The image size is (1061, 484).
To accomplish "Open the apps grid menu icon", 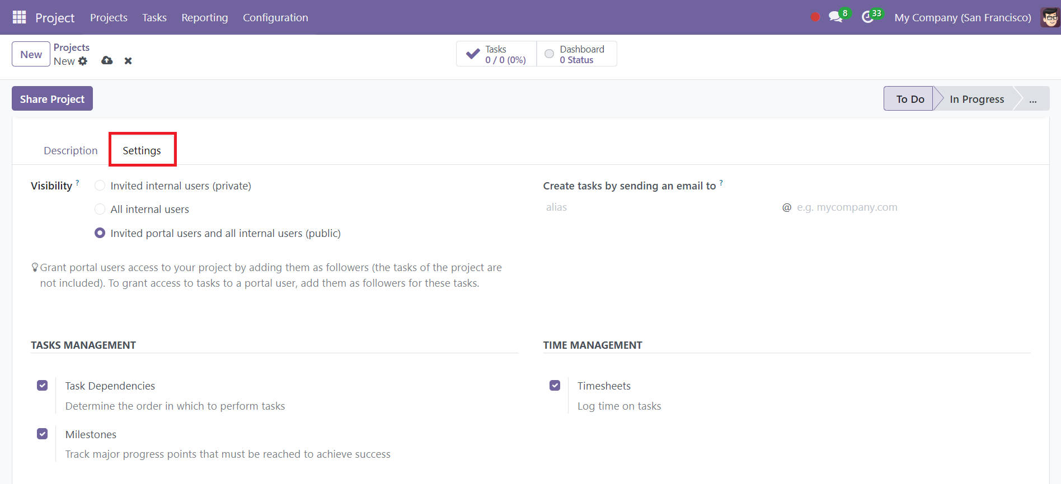I will click(x=19, y=17).
